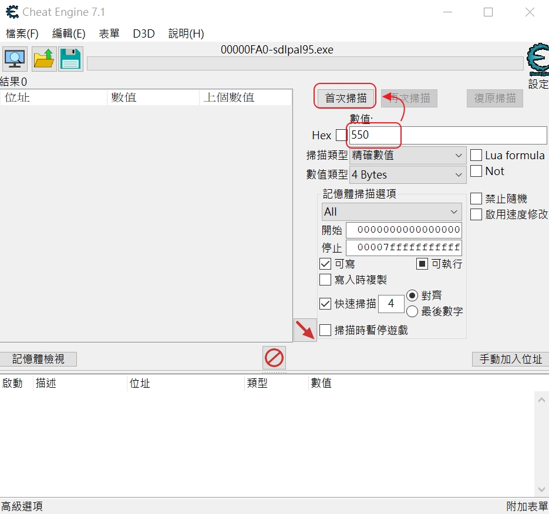Click 手動加入位址 button

tap(510, 359)
